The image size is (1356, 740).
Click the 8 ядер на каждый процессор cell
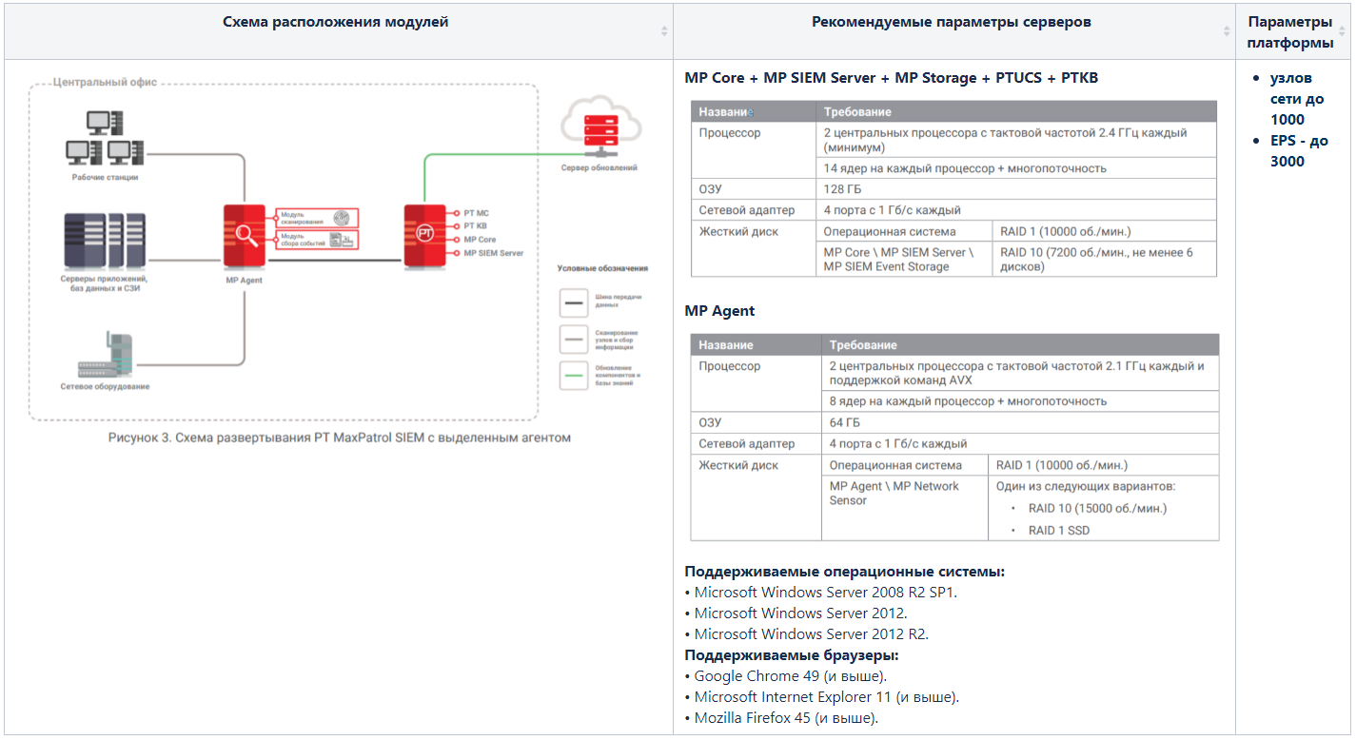click(1020, 401)
